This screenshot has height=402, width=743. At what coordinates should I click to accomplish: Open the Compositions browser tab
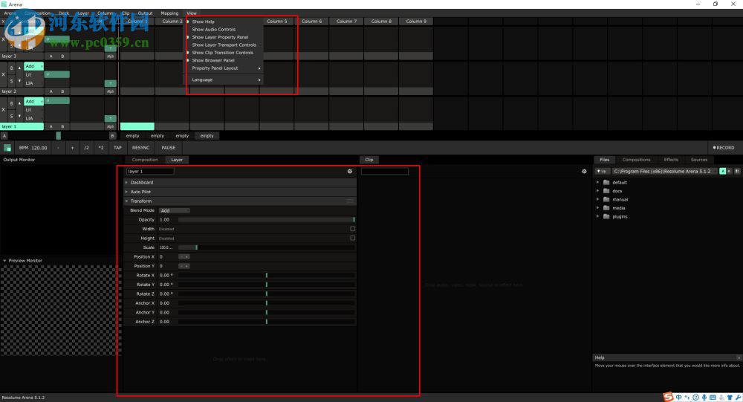point(637,160)
